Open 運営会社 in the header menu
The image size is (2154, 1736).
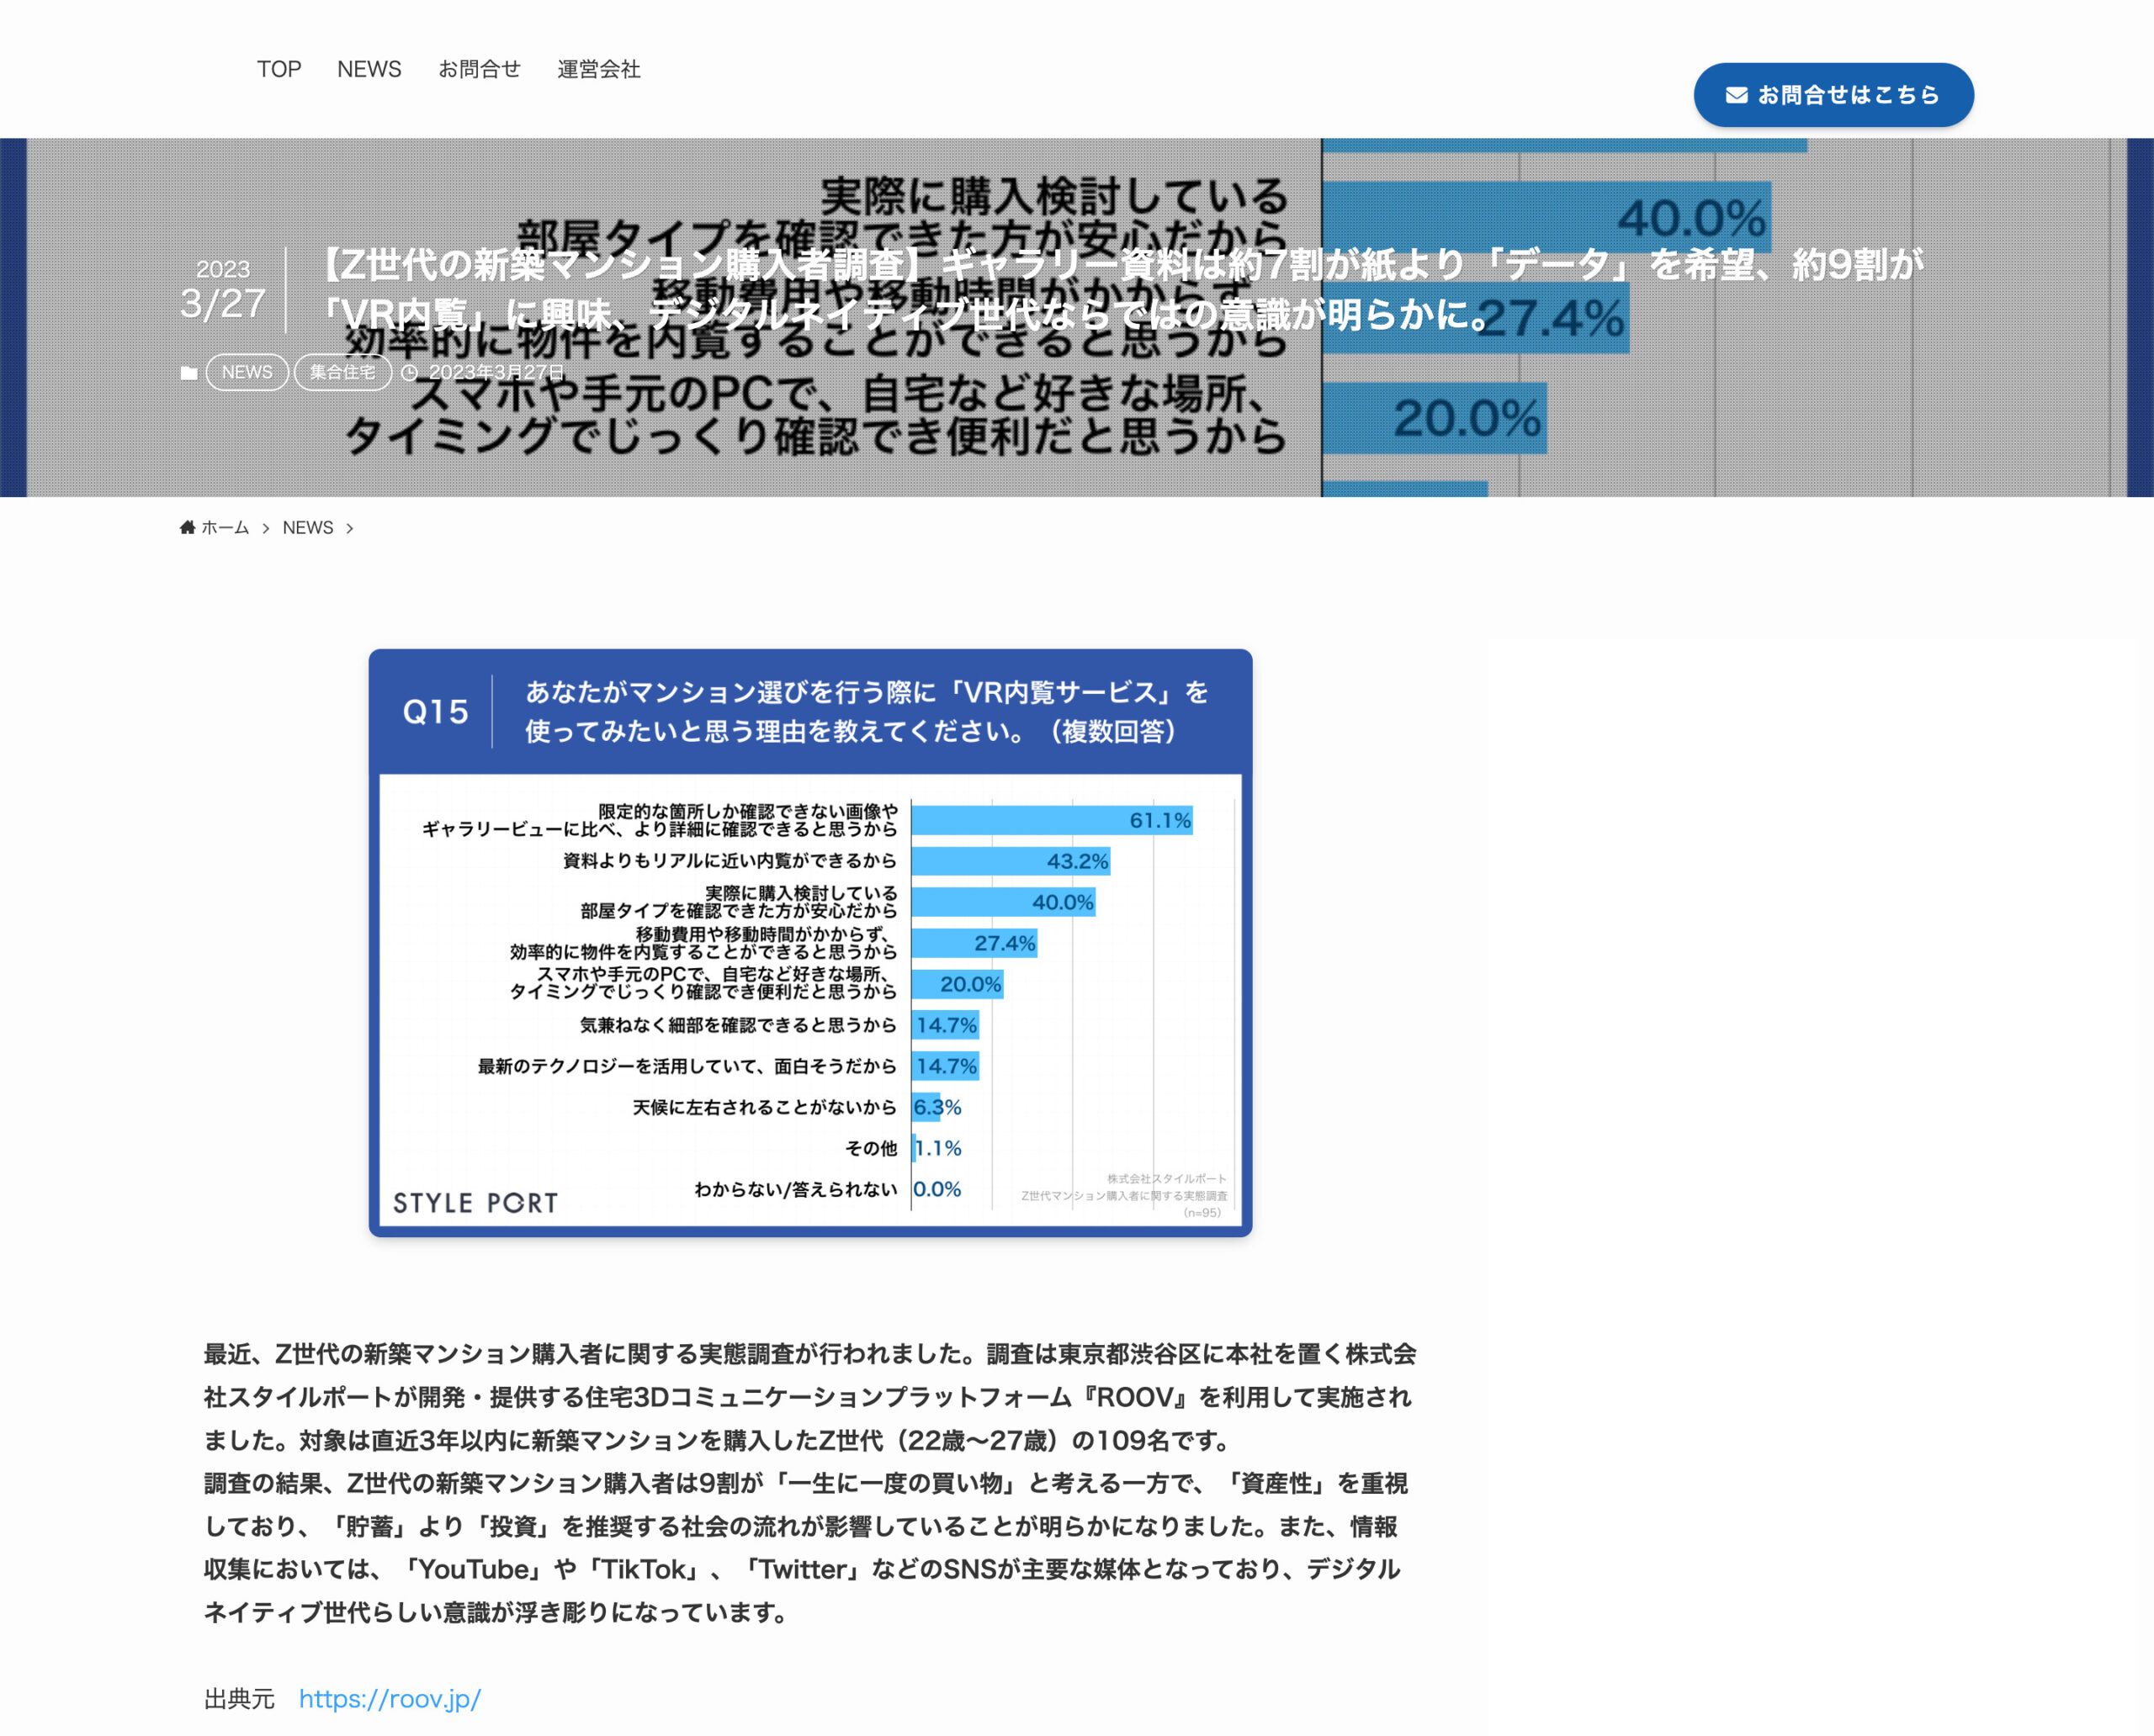[598, 69]
